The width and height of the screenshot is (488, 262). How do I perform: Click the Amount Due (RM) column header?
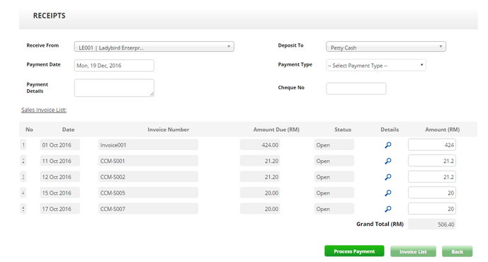(x=276, y=130)
